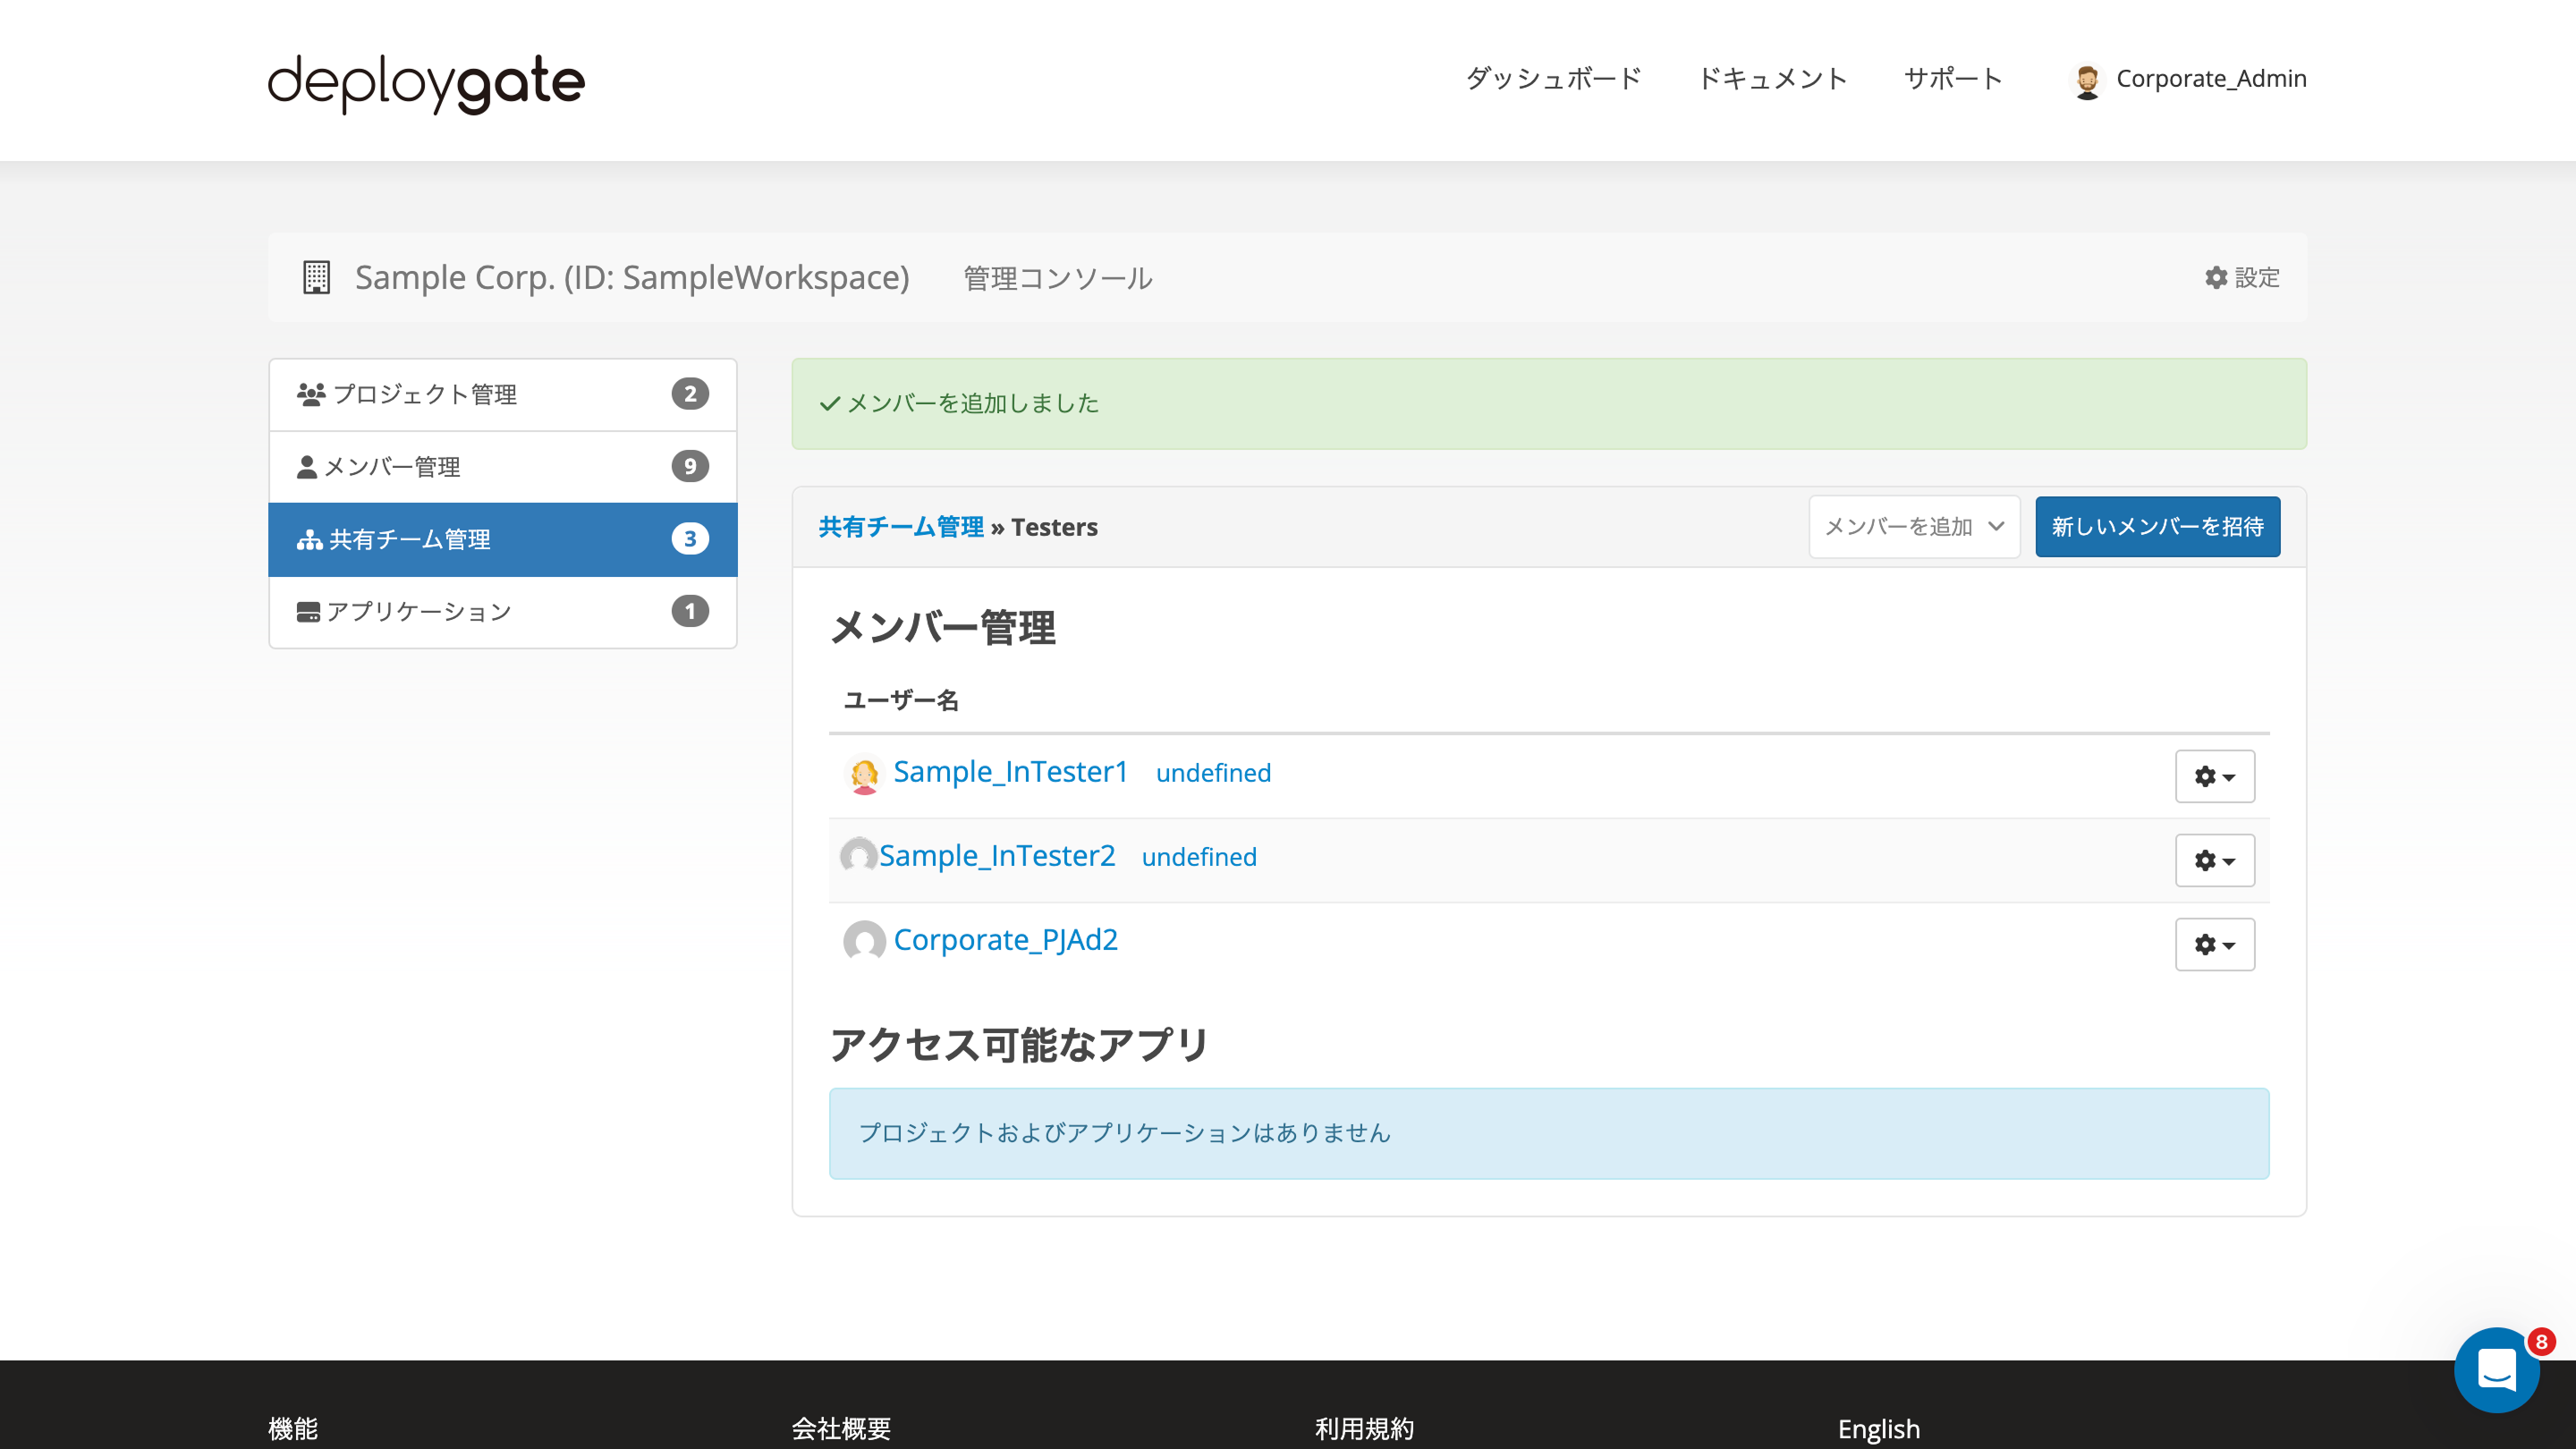
Task: Open the ドキュメント page from the top navigation
Action: [1774, 79]
